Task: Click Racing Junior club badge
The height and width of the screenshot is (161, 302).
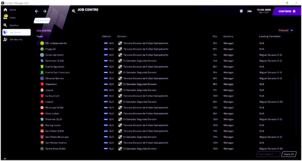Action: (42, 125)
